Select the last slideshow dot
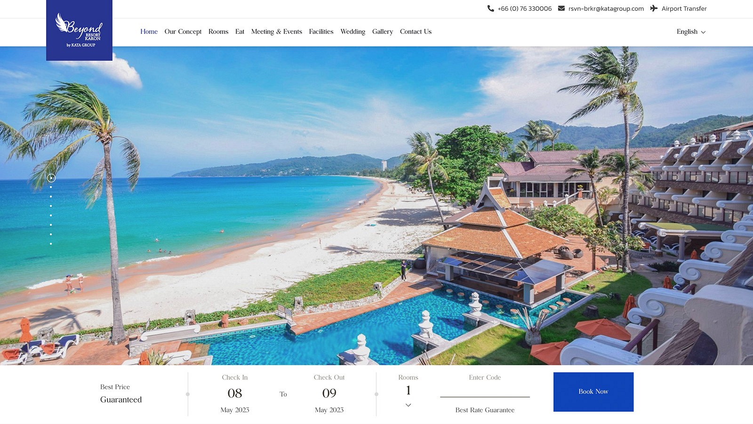 [51, 244]
